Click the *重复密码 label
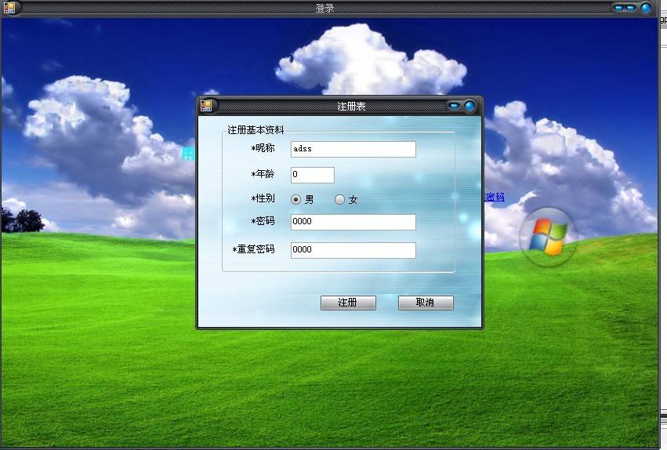Viewport: 667px width, 450px height. [253, 249]
